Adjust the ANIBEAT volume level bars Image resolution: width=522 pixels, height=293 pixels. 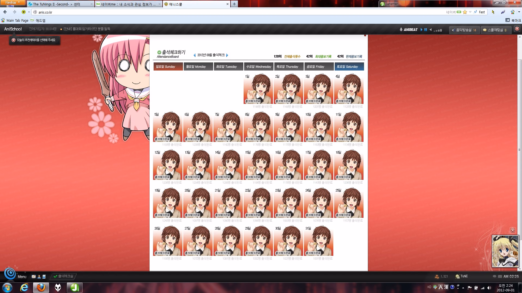click(438, 30)
